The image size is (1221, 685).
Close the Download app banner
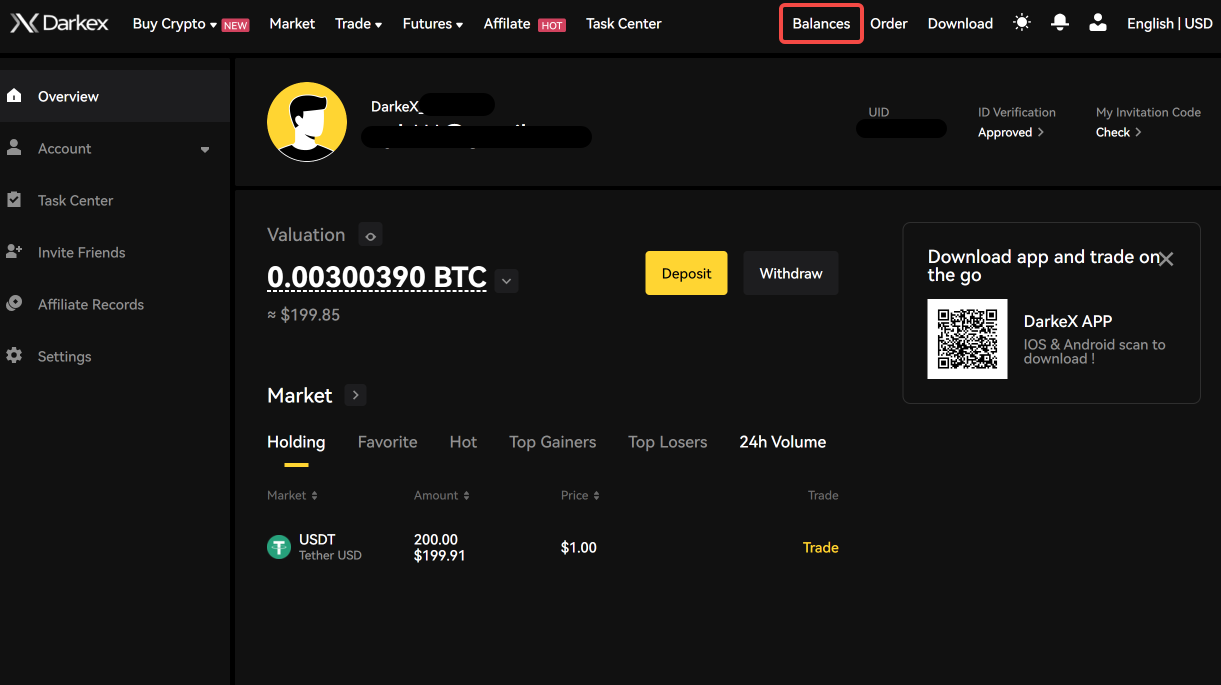[1166, 259]
